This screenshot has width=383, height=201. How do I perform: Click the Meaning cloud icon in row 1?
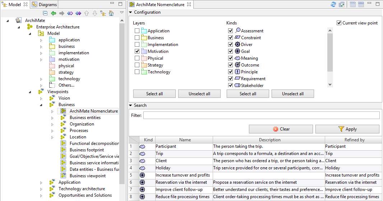point(142,146)
